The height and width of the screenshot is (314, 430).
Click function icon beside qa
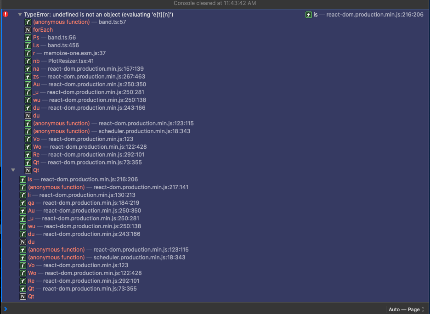coord(23,203)
